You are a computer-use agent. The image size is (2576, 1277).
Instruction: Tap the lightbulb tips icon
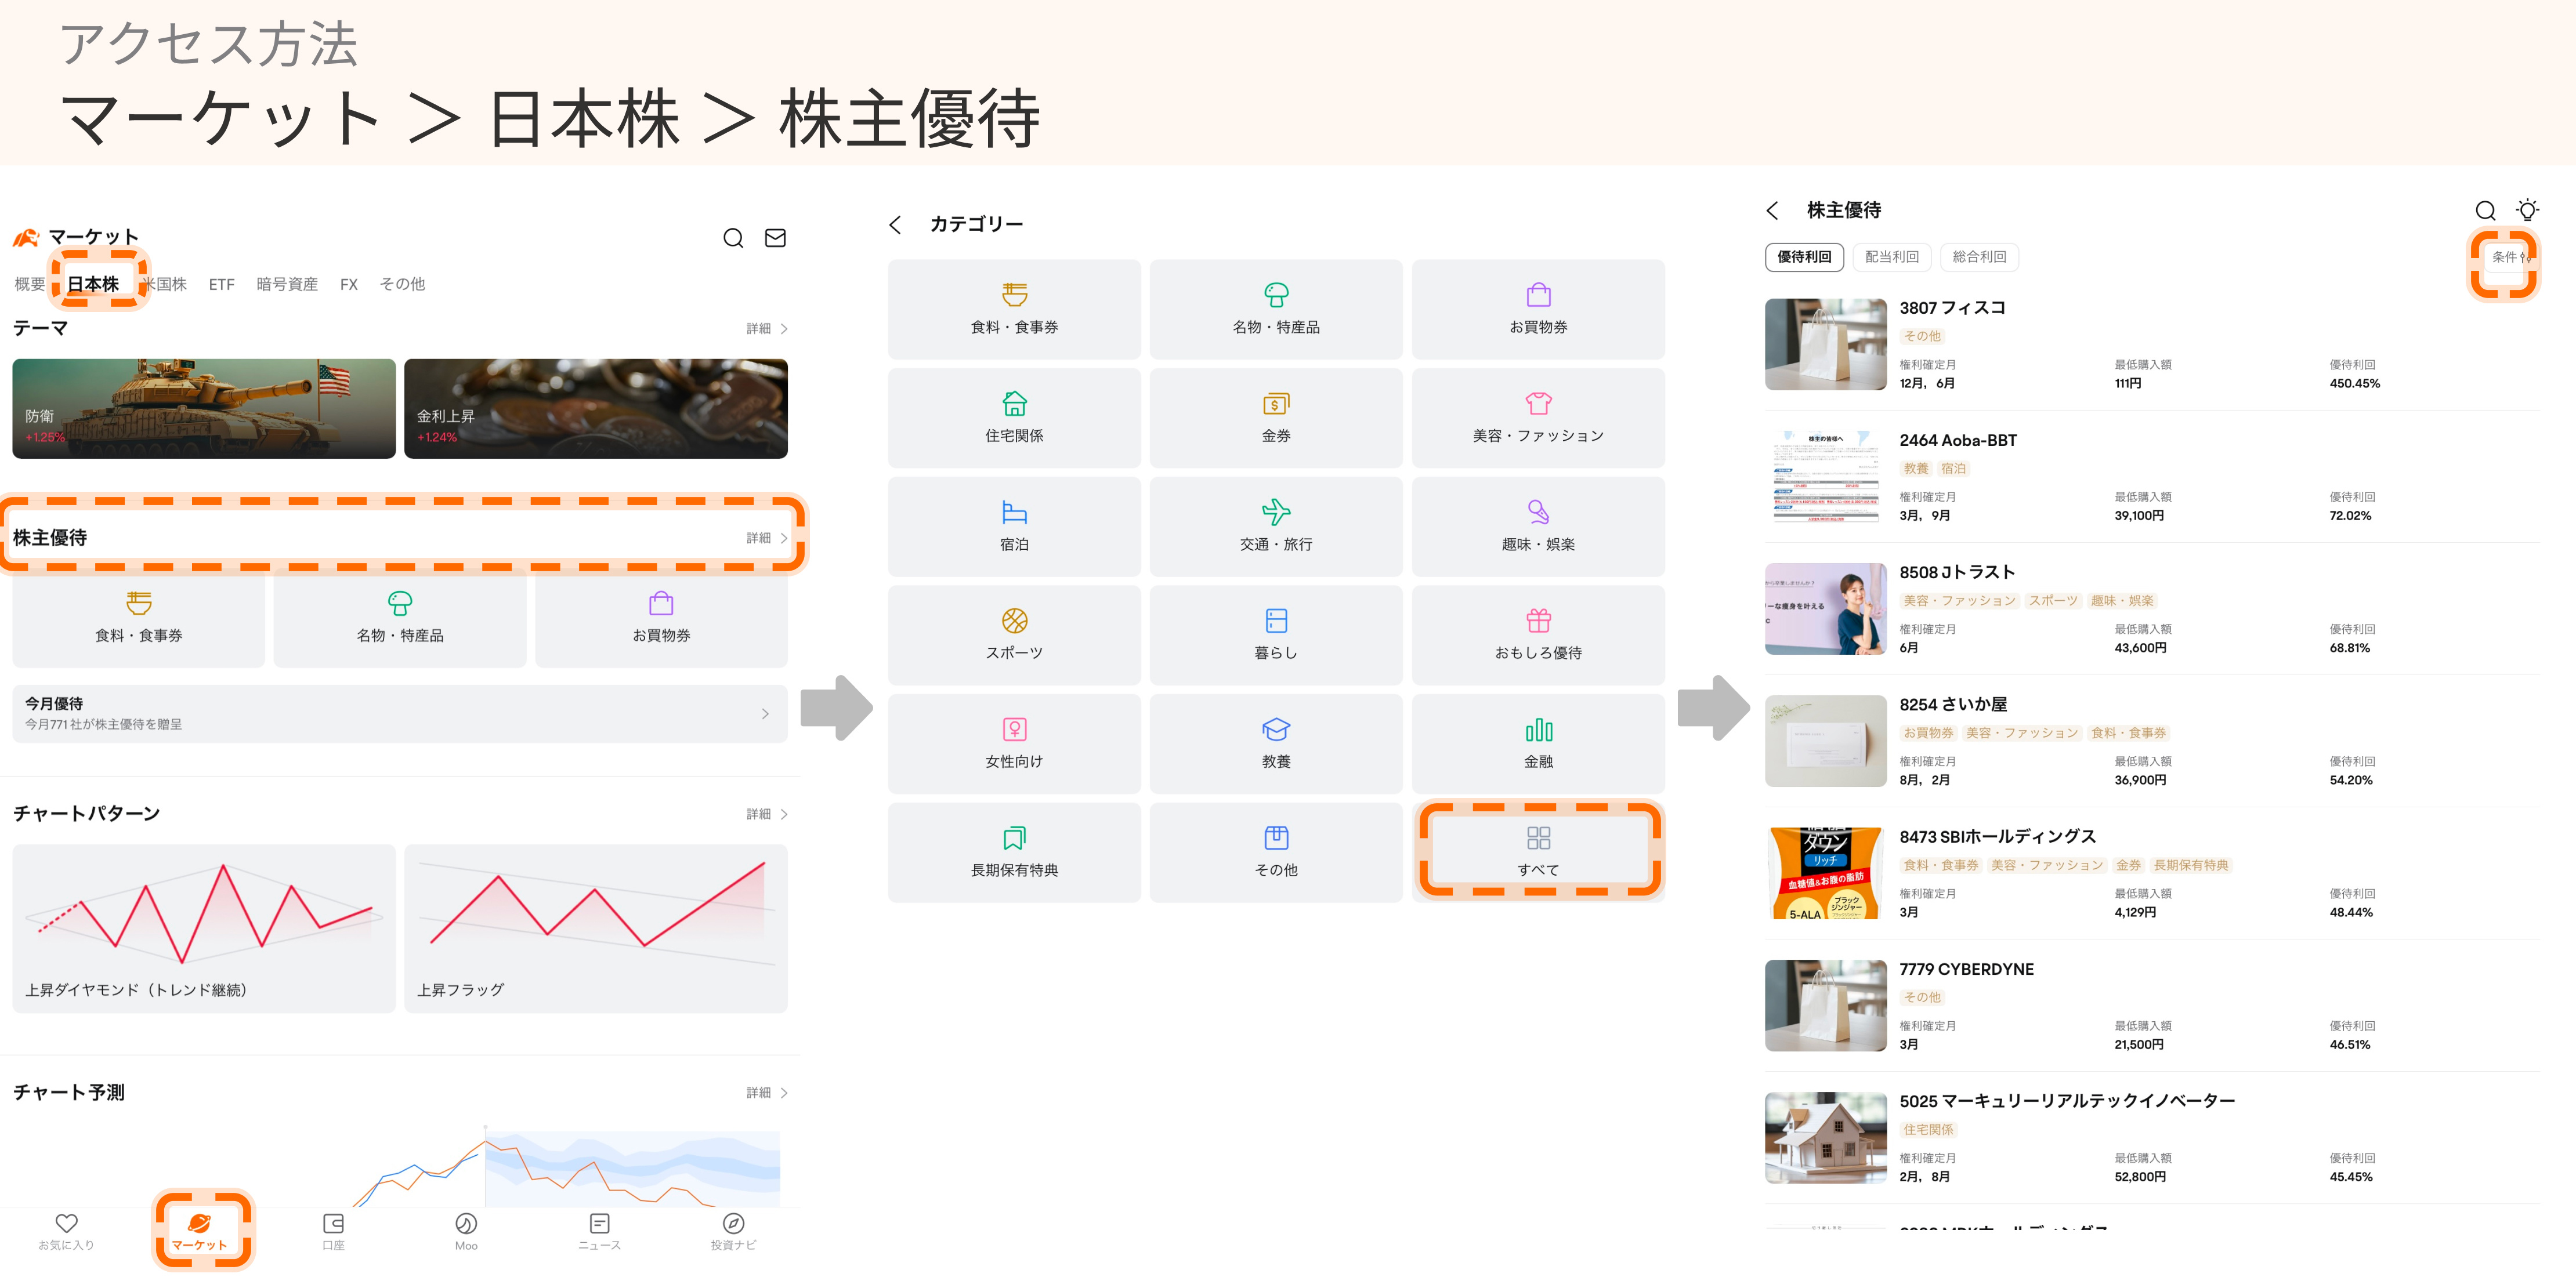(x=2527, y=210)
